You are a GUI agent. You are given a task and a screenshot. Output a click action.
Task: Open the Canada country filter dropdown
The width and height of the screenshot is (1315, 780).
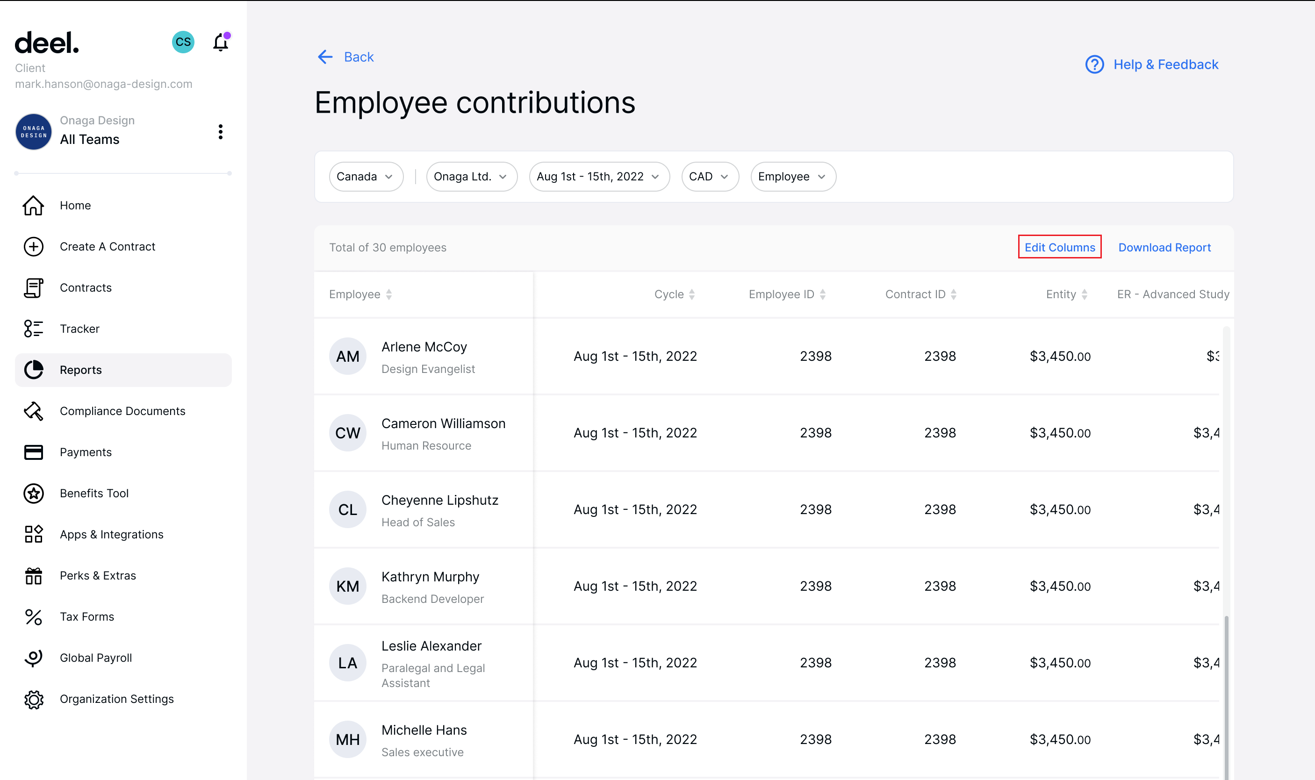pyautogui.click(x=366, y=177)
